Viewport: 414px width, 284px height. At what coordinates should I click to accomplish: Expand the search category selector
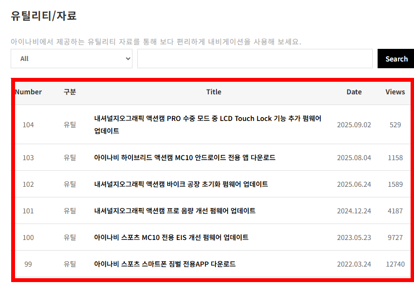point(71,58)
